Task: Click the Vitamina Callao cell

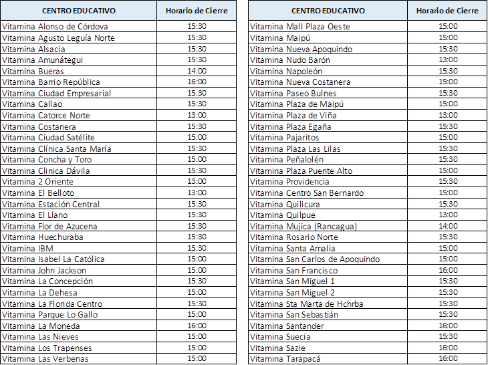Action: point(78,104)
